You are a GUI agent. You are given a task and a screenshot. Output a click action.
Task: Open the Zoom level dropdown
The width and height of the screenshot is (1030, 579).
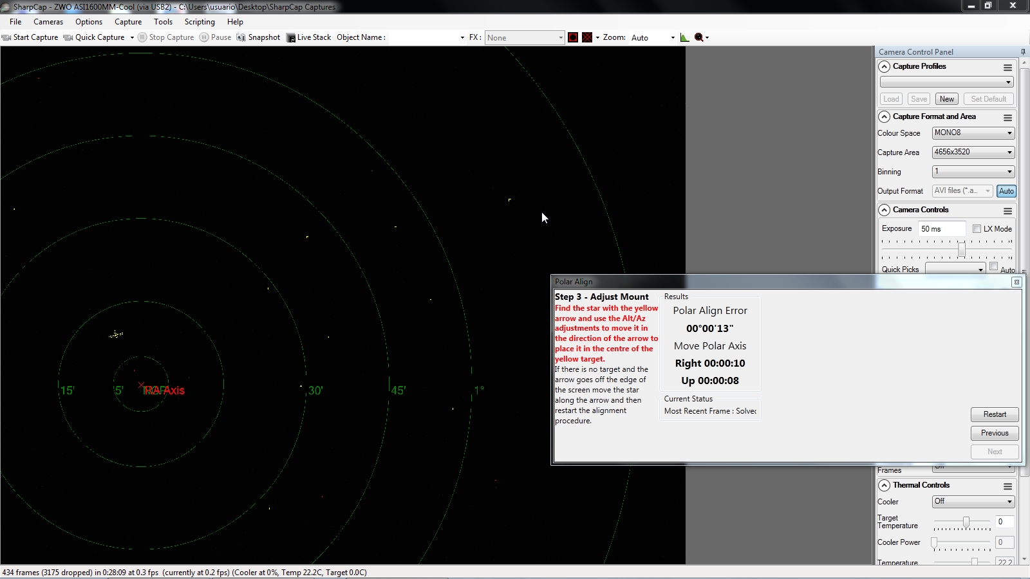(653, 37)
